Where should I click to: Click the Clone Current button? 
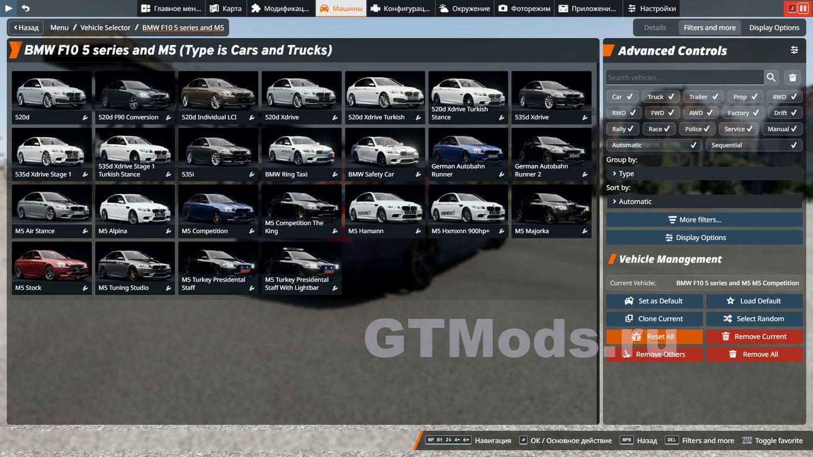654,319
